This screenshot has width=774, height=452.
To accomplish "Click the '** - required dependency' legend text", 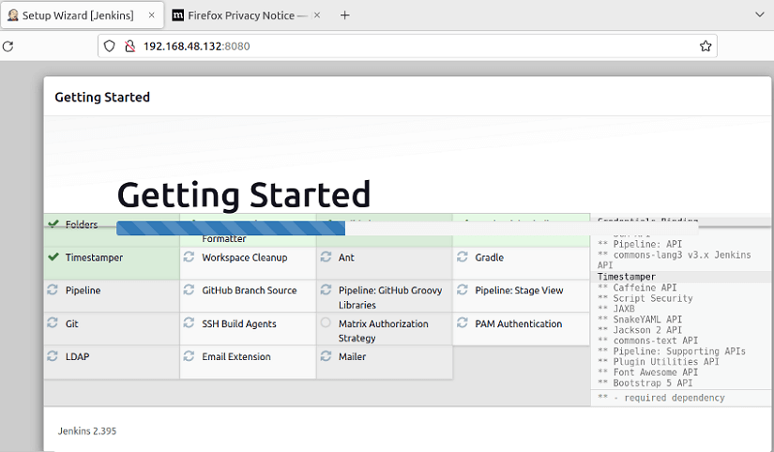I will (661, 398).
